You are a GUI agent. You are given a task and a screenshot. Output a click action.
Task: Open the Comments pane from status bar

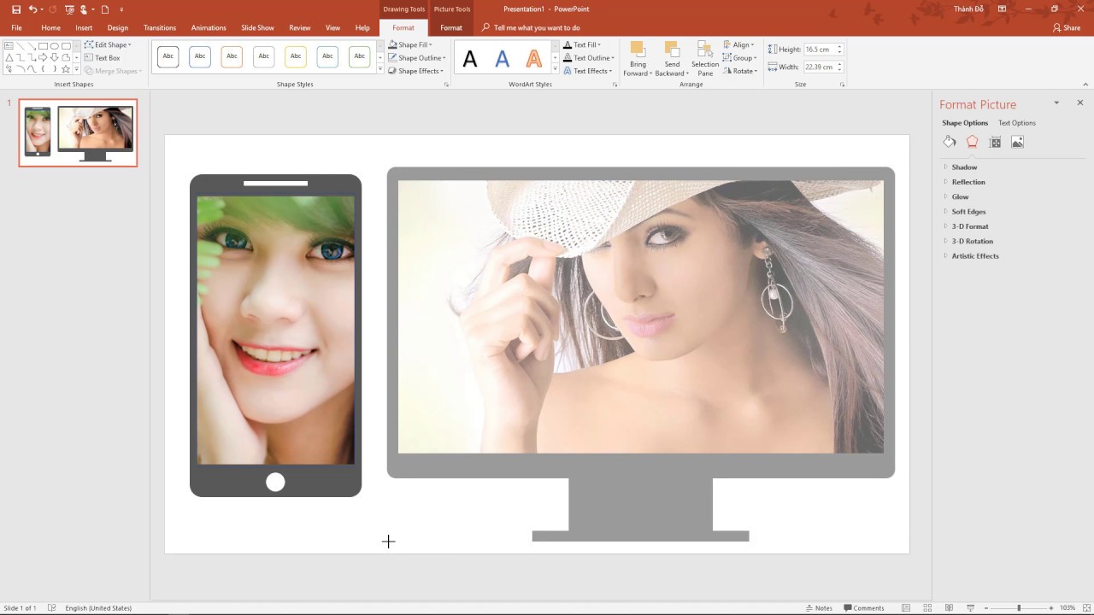[862, 608]
